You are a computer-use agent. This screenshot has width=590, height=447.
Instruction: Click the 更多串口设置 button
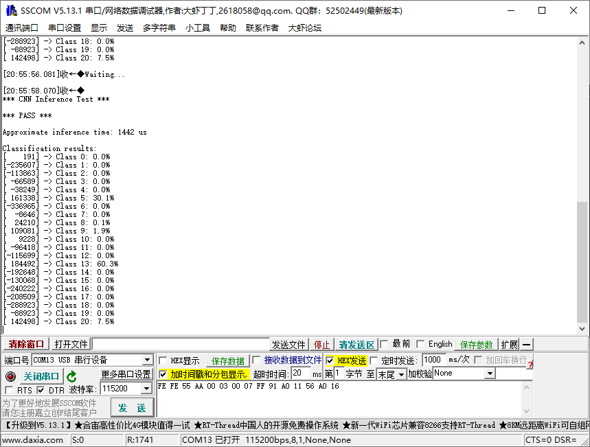tap(126, 374)
